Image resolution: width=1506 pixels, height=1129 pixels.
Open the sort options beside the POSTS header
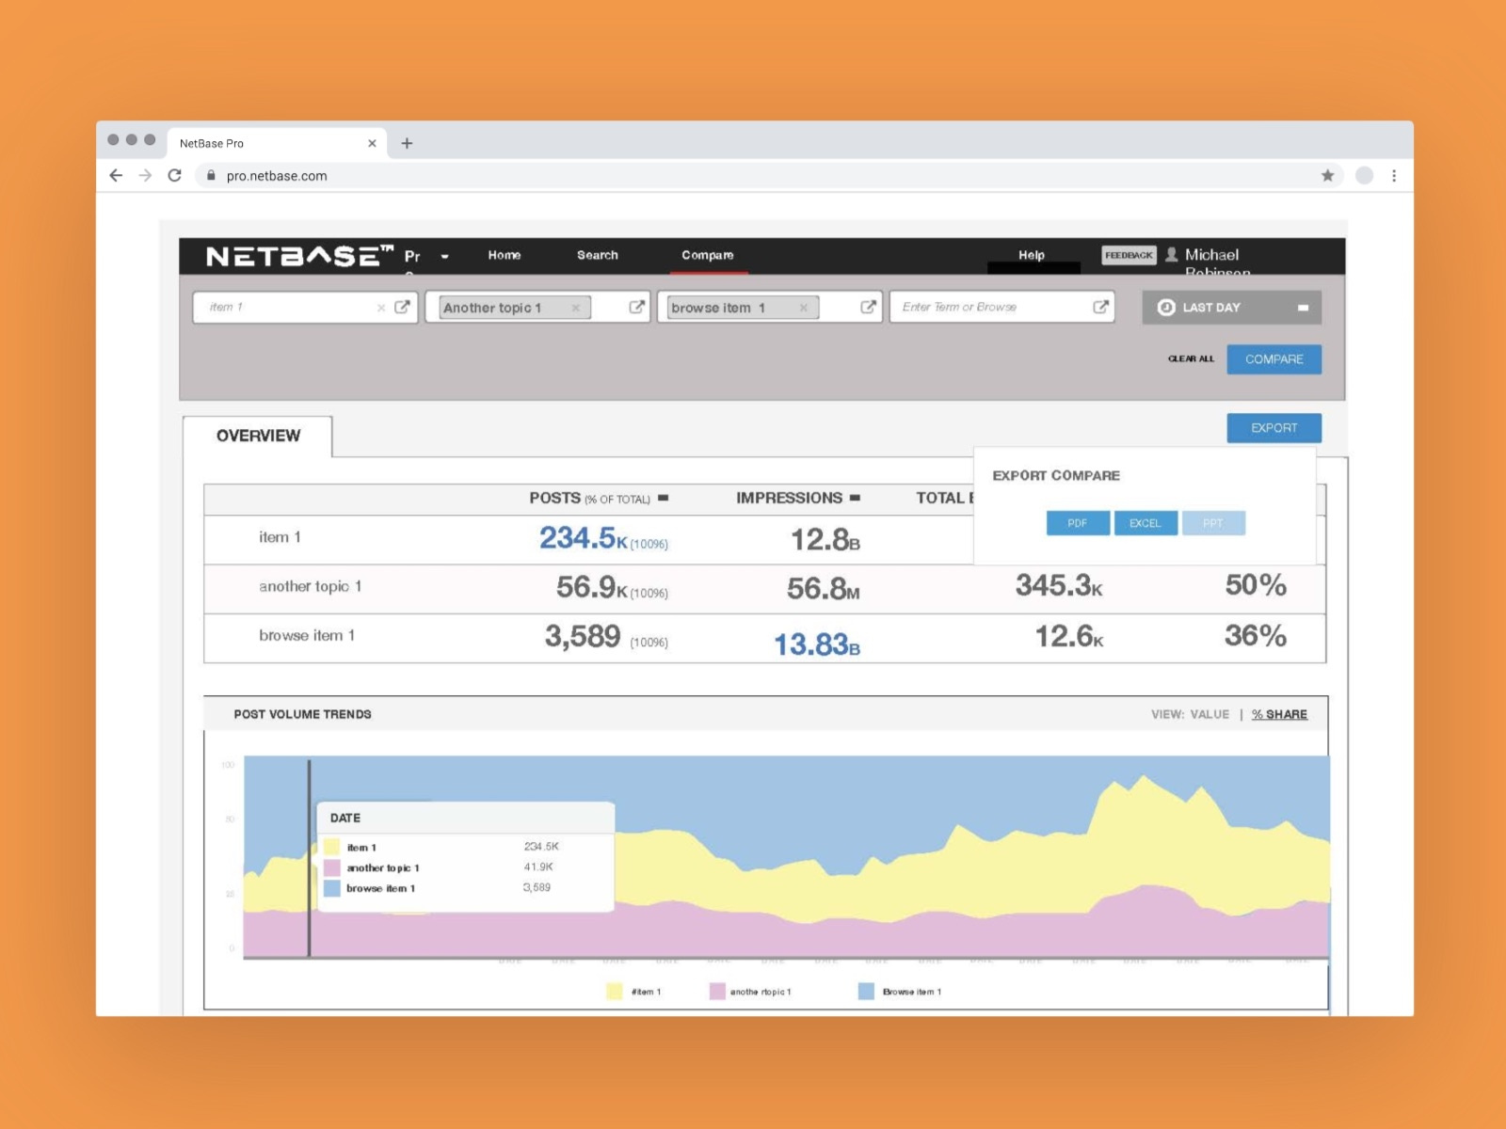pyautogui.click(x=665, y=498)
